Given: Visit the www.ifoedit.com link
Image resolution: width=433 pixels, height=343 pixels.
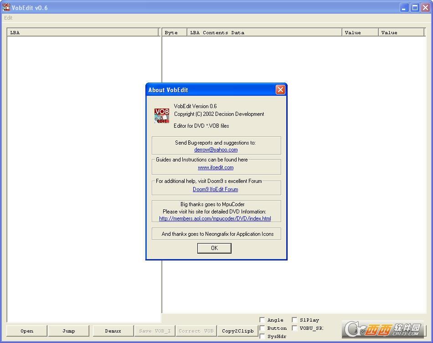Looking at the screenshot, I should click(x=216, y=167).
